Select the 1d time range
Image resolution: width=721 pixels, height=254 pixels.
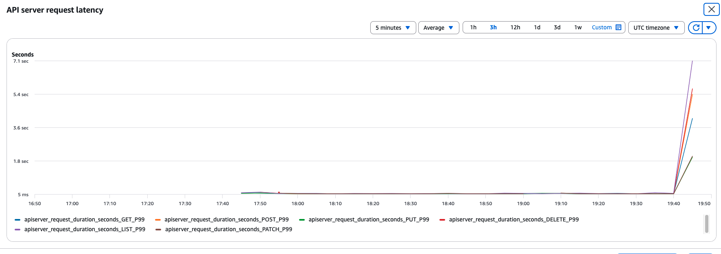(x=537, y=27)
